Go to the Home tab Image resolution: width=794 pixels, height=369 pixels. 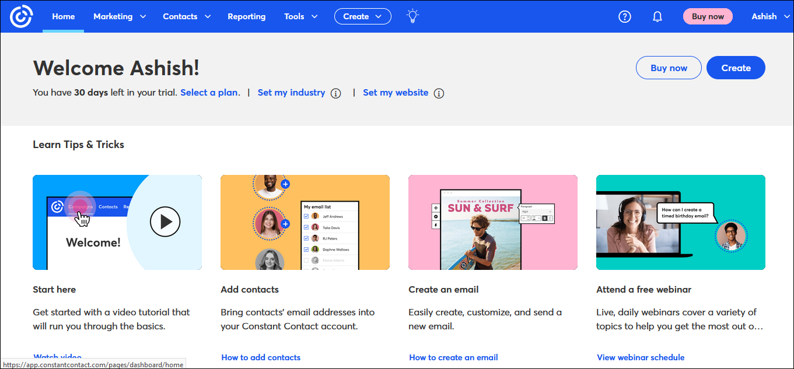tap(63, 16)
